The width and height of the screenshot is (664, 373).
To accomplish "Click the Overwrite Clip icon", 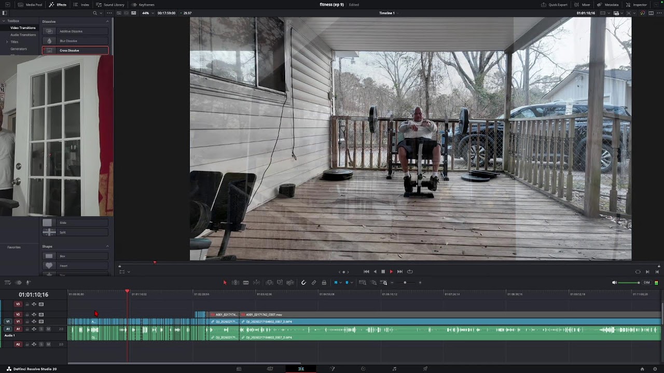I will pyautogui.click(x=280, y=282).
